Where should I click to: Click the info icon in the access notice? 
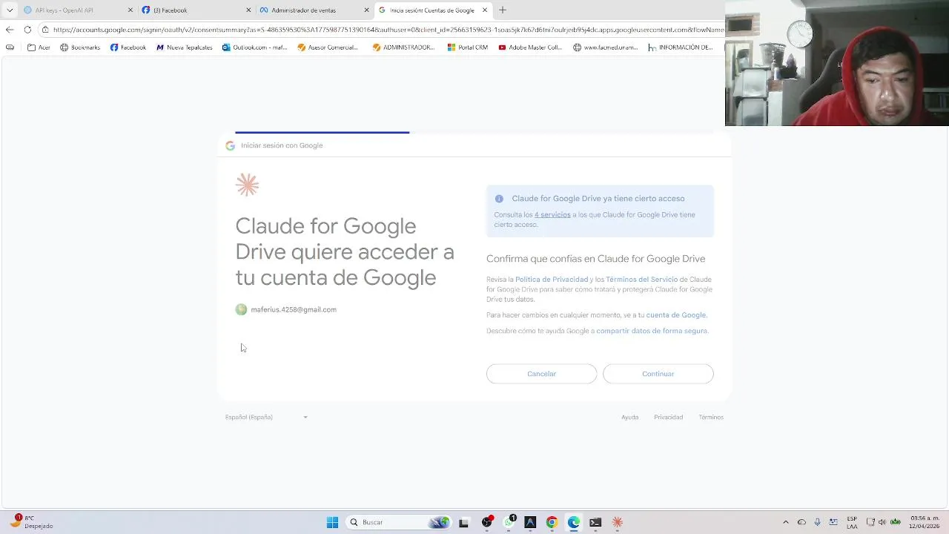click(499, 199)
